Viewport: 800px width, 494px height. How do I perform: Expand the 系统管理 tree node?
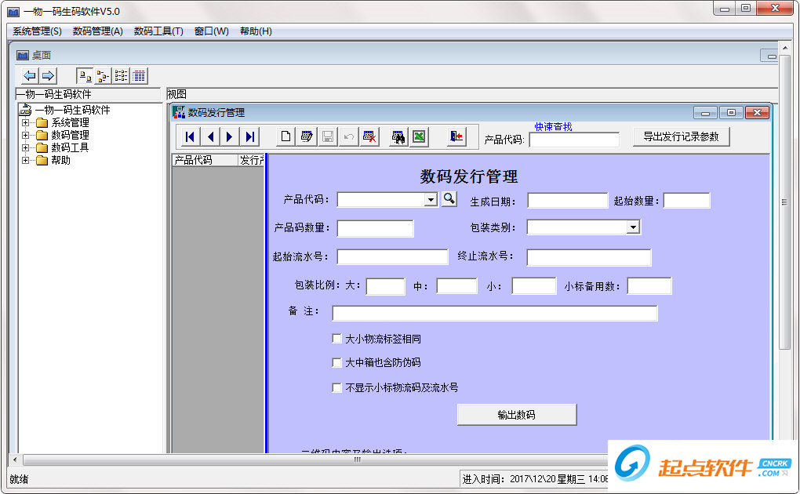[25, 122]
